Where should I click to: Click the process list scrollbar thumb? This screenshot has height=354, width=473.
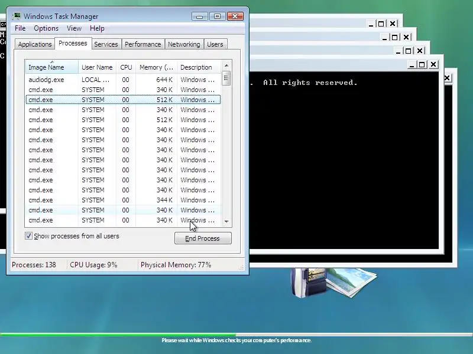click(x=226, y=78)
